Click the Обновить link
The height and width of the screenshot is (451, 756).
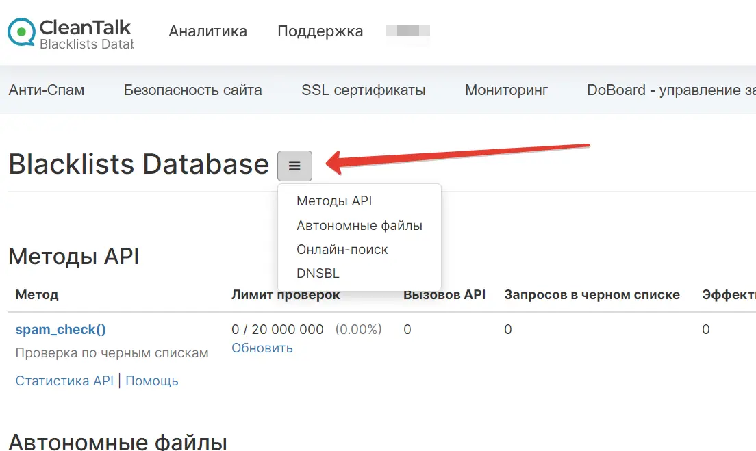[x=262, y=348]
